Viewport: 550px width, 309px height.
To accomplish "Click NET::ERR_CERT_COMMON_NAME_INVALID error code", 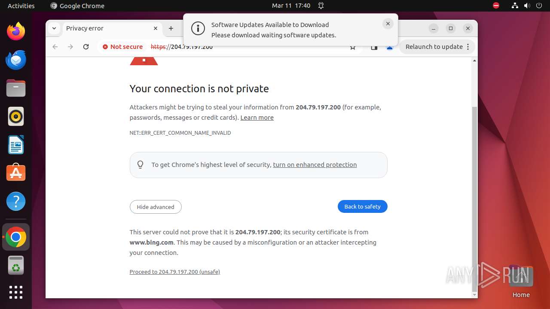I will click(180, 133).
